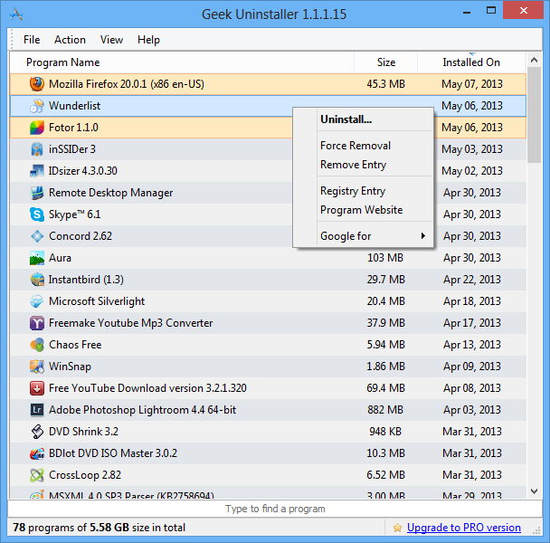550x543 pixels.
Task: Click the 45.3 MB size cell
Action: coord(386,84)
